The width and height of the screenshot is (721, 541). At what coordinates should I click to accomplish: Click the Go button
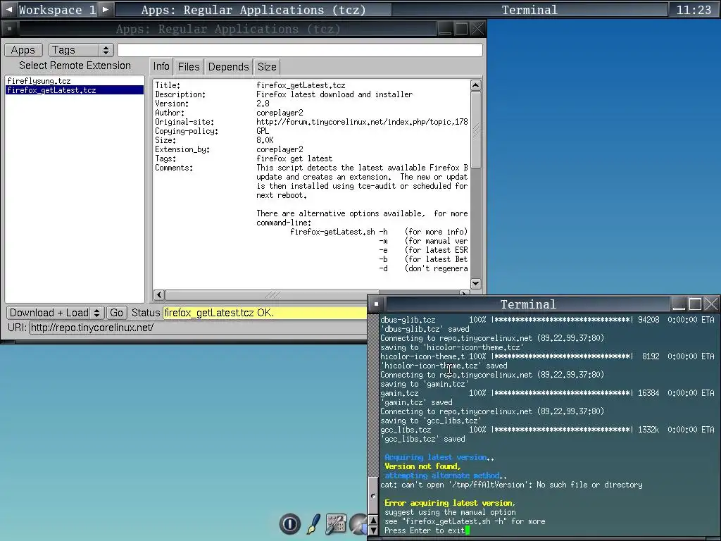point(116,313)
